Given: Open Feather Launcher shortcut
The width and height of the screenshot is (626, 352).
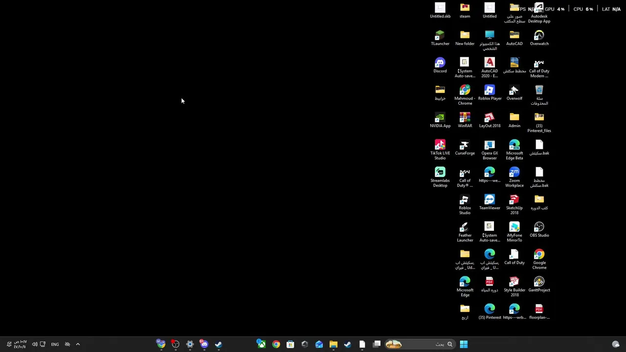Looking at the screenshot, I should 465,232.
